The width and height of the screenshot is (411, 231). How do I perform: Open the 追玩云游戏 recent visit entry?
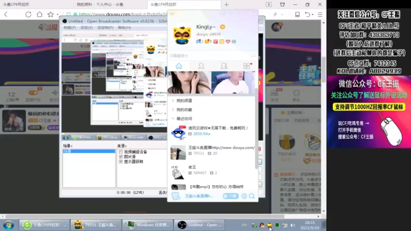point(212,132)
